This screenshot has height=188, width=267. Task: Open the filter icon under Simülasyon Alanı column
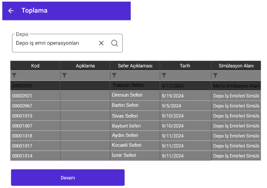point(215,75)
